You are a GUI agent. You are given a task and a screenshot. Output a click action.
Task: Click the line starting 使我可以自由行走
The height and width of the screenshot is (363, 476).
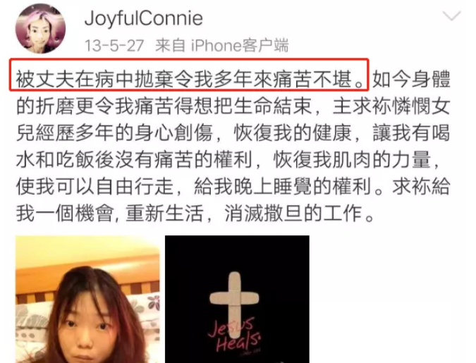[x=233, y=186]
